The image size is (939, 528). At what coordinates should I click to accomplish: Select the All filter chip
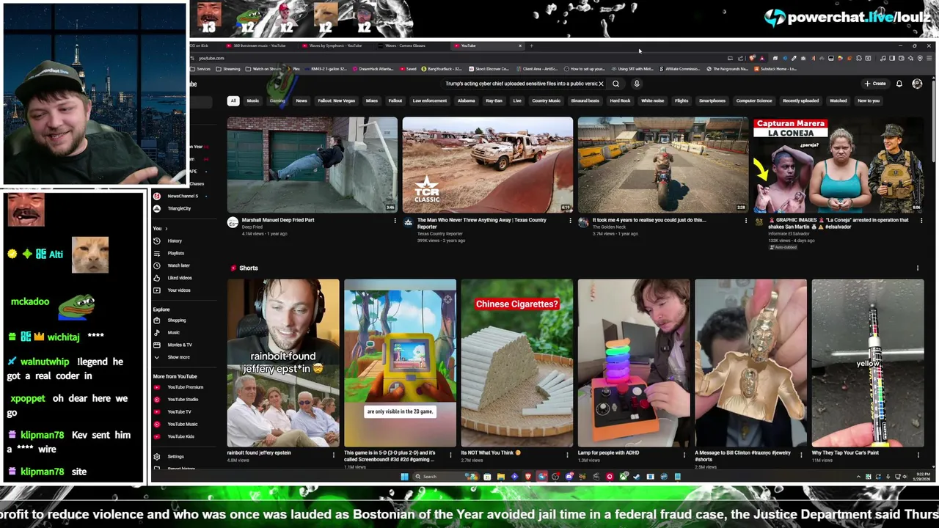[x=233, y=100]
